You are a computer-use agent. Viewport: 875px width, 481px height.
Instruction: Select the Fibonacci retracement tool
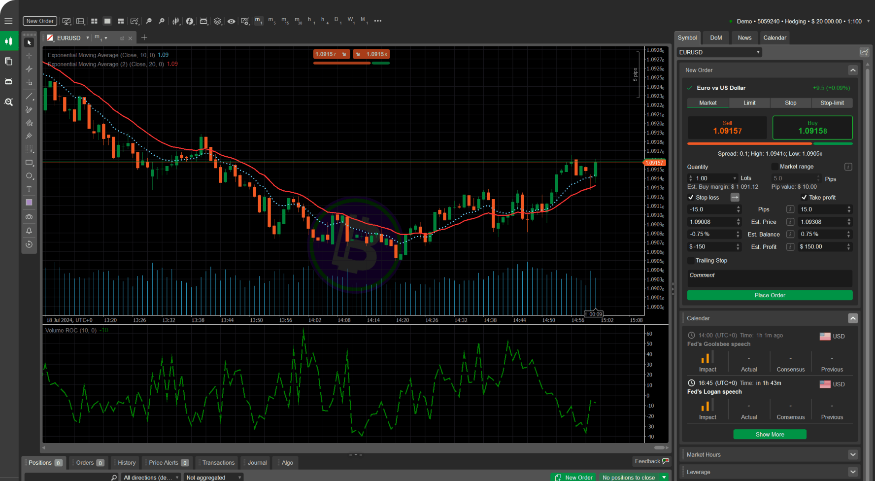click(x=29, y=149)
